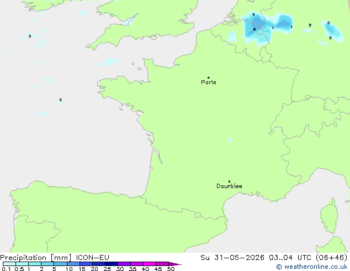350x271 pixels.
Task: Click the ICON-EU model name
Action: [x=92, y=258]
